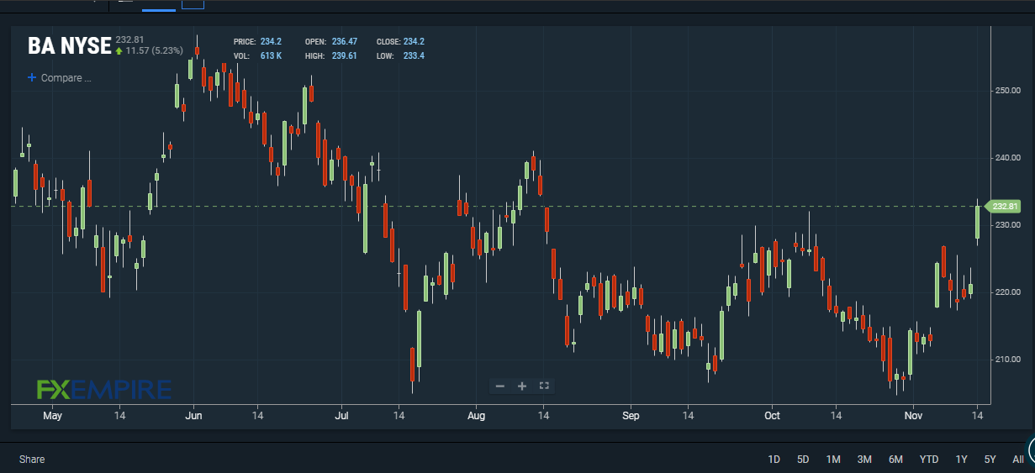Click the Oct date axis label
This screenshot has height=473, width=1035.
(x=772, y=416)
